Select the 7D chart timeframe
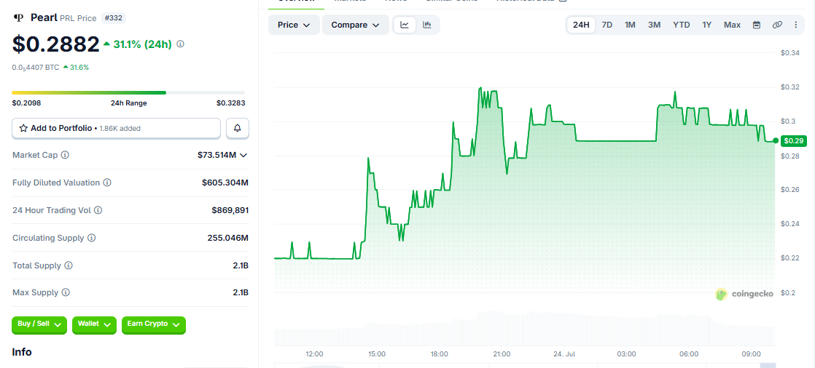The image size is (815, 368). click(607, 24)
